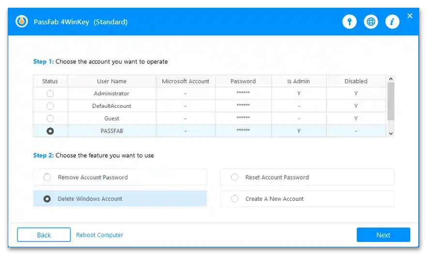Viewport: 427px width, 255px height.
Task: Choose Remove Account Password option
Action: coord(120,178)
